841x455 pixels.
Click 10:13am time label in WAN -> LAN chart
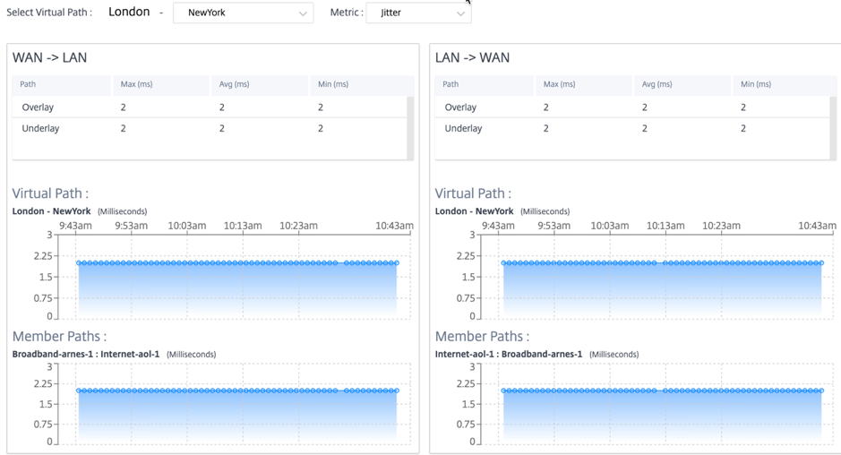click(243, 226)
